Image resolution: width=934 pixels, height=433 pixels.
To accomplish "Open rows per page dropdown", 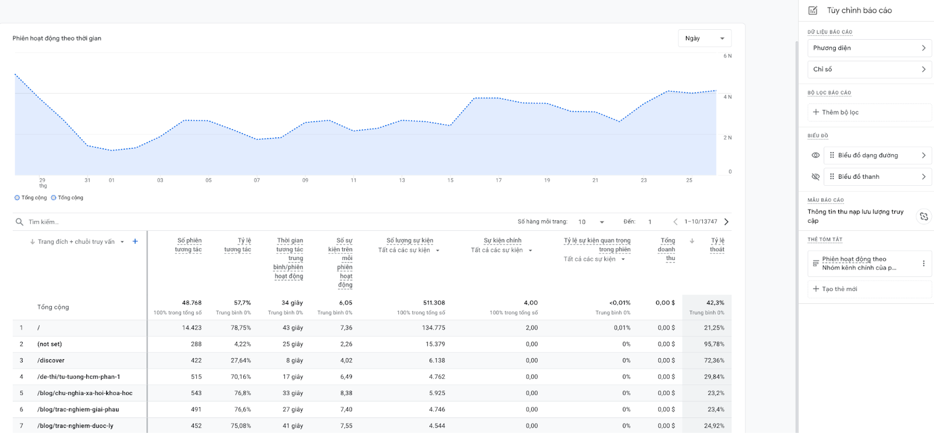I will click(591, 222).
